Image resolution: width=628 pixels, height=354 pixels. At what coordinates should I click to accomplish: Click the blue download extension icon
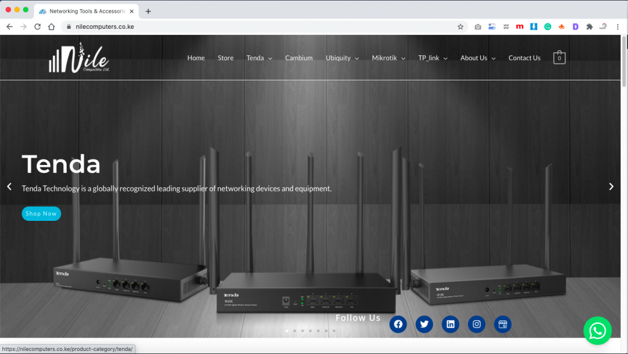point(534,27)
